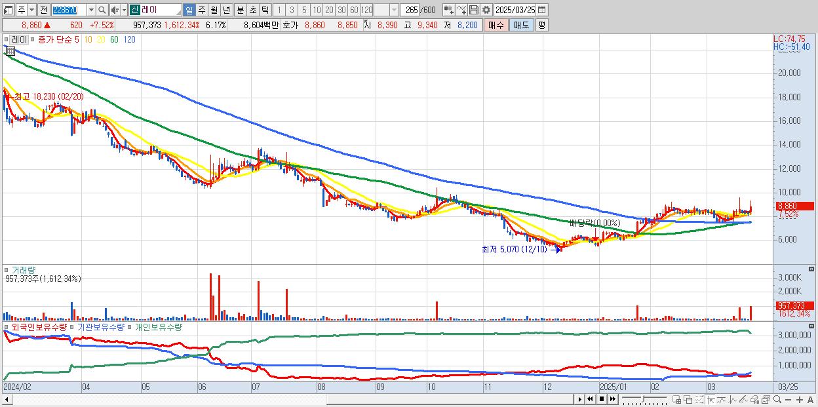This screenshot has width=818, height=407.
Task: Click the 매도 sell button
Action: 521,25
